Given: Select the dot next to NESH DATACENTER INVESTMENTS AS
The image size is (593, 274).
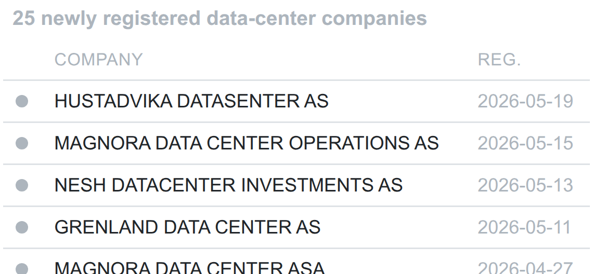Looking at the screenshot, I should [22, 185].
